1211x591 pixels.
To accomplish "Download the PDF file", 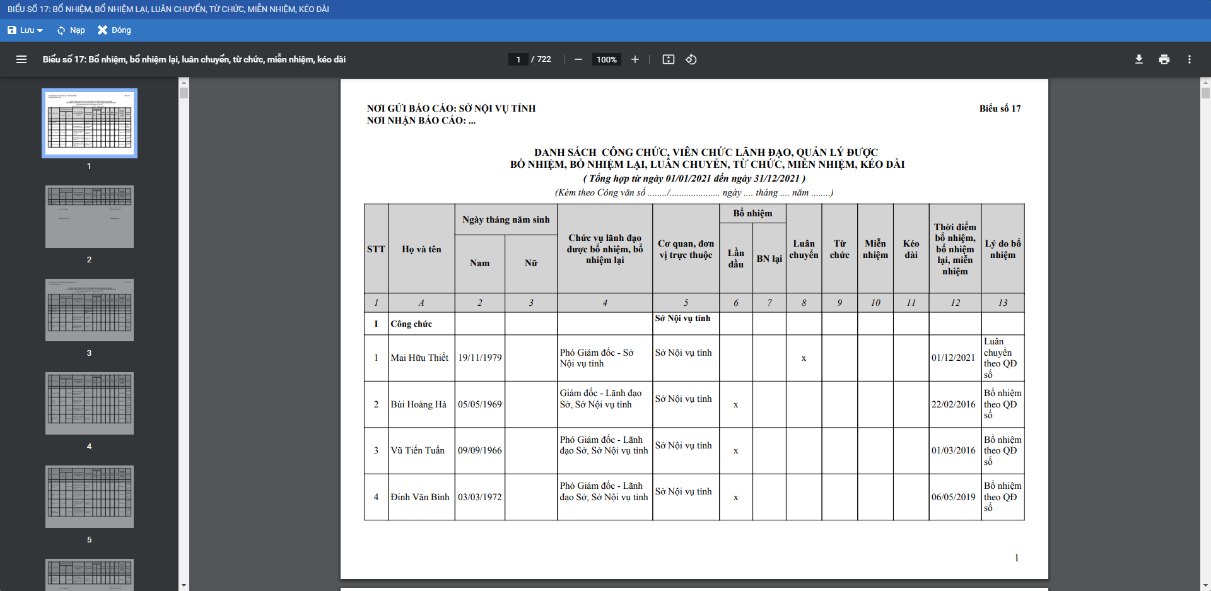I will 1138,59.
